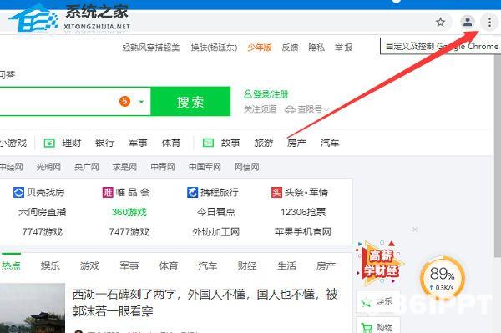Image resolution: width=501 pixels, height=333 pixels.
Task: Open the 旅游 navigation item
Action: pos(264,143)
